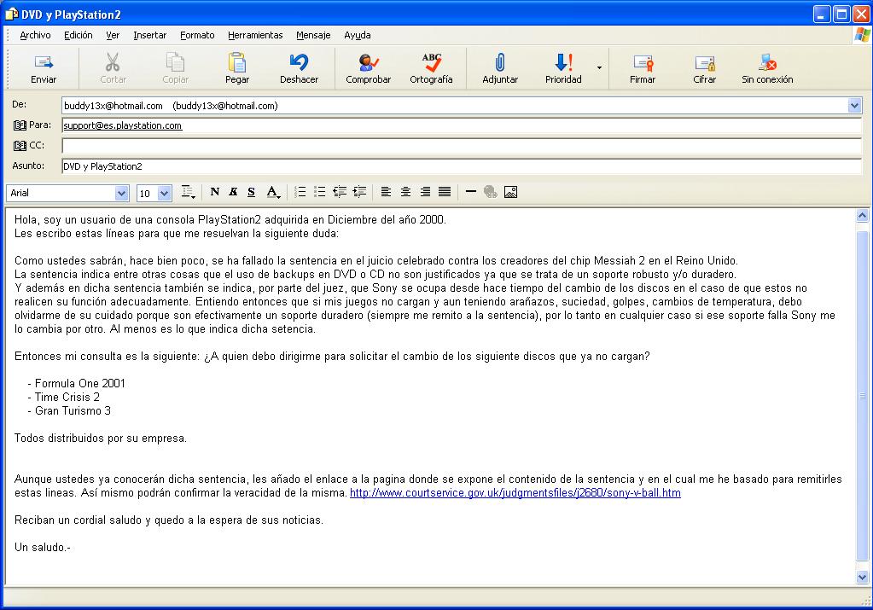
Task: Click the text 'Todos distribuidos por su empresa.'
Action: [x=101, y=438]
